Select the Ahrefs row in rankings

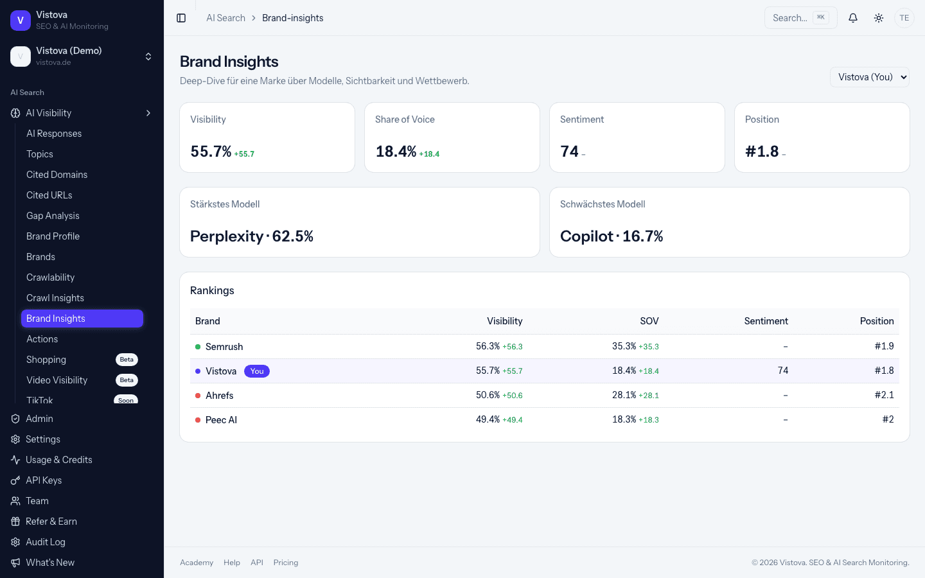click(x=545, y=396)
